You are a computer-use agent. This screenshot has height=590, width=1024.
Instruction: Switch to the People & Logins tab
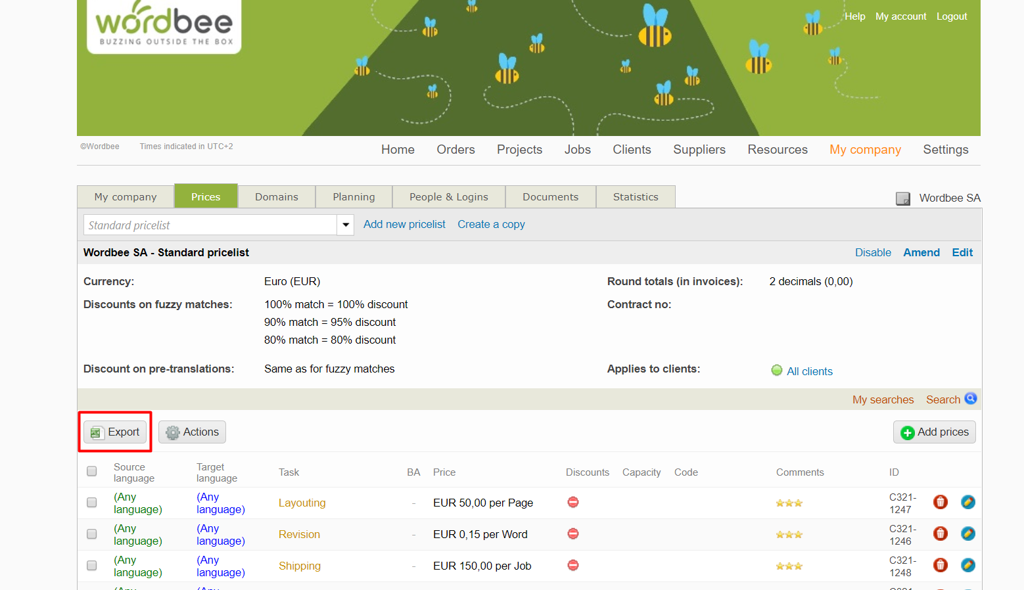[448, 197]
